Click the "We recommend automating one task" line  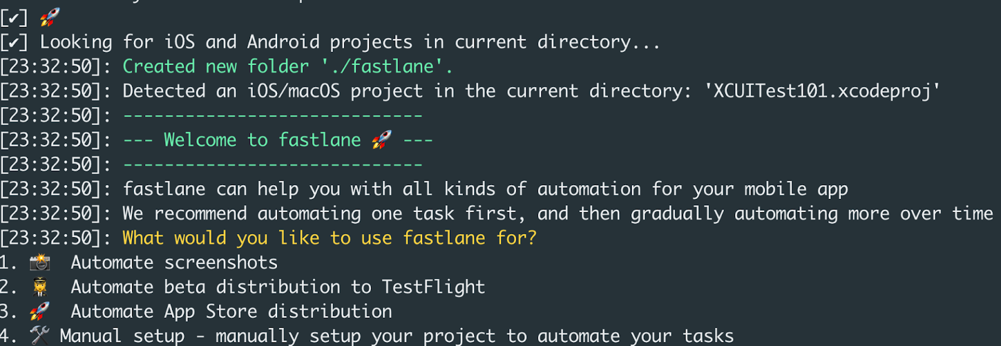click(557, 213)
